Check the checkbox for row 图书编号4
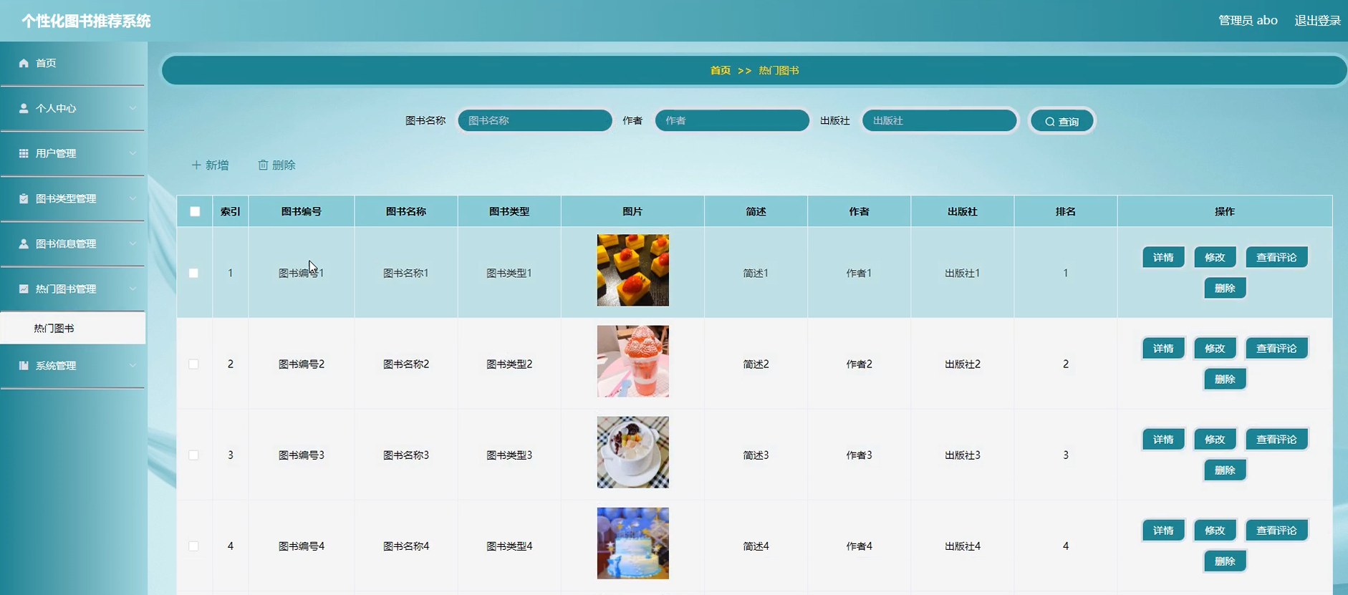 (193, 546)
